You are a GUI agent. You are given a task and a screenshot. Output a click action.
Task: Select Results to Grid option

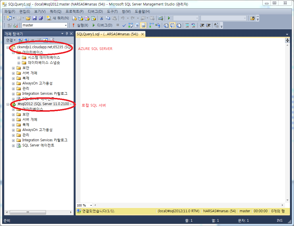(172, 25)
